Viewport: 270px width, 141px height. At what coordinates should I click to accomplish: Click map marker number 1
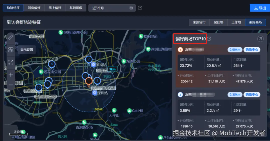tap(89, 81)
